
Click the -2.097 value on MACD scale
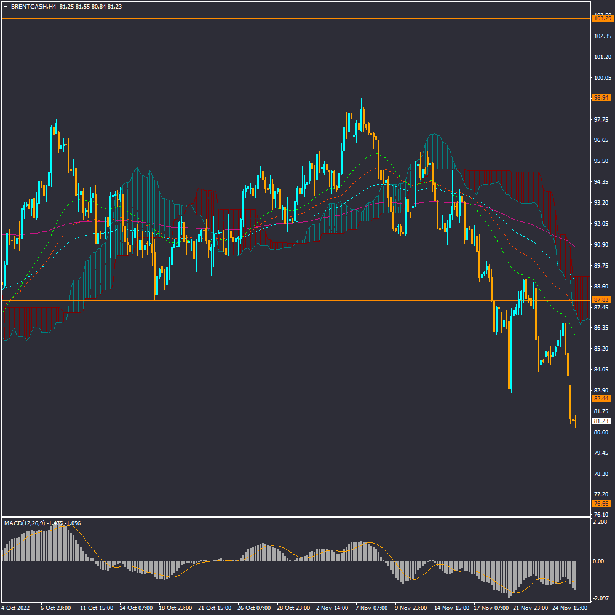[x=599, y=598]
